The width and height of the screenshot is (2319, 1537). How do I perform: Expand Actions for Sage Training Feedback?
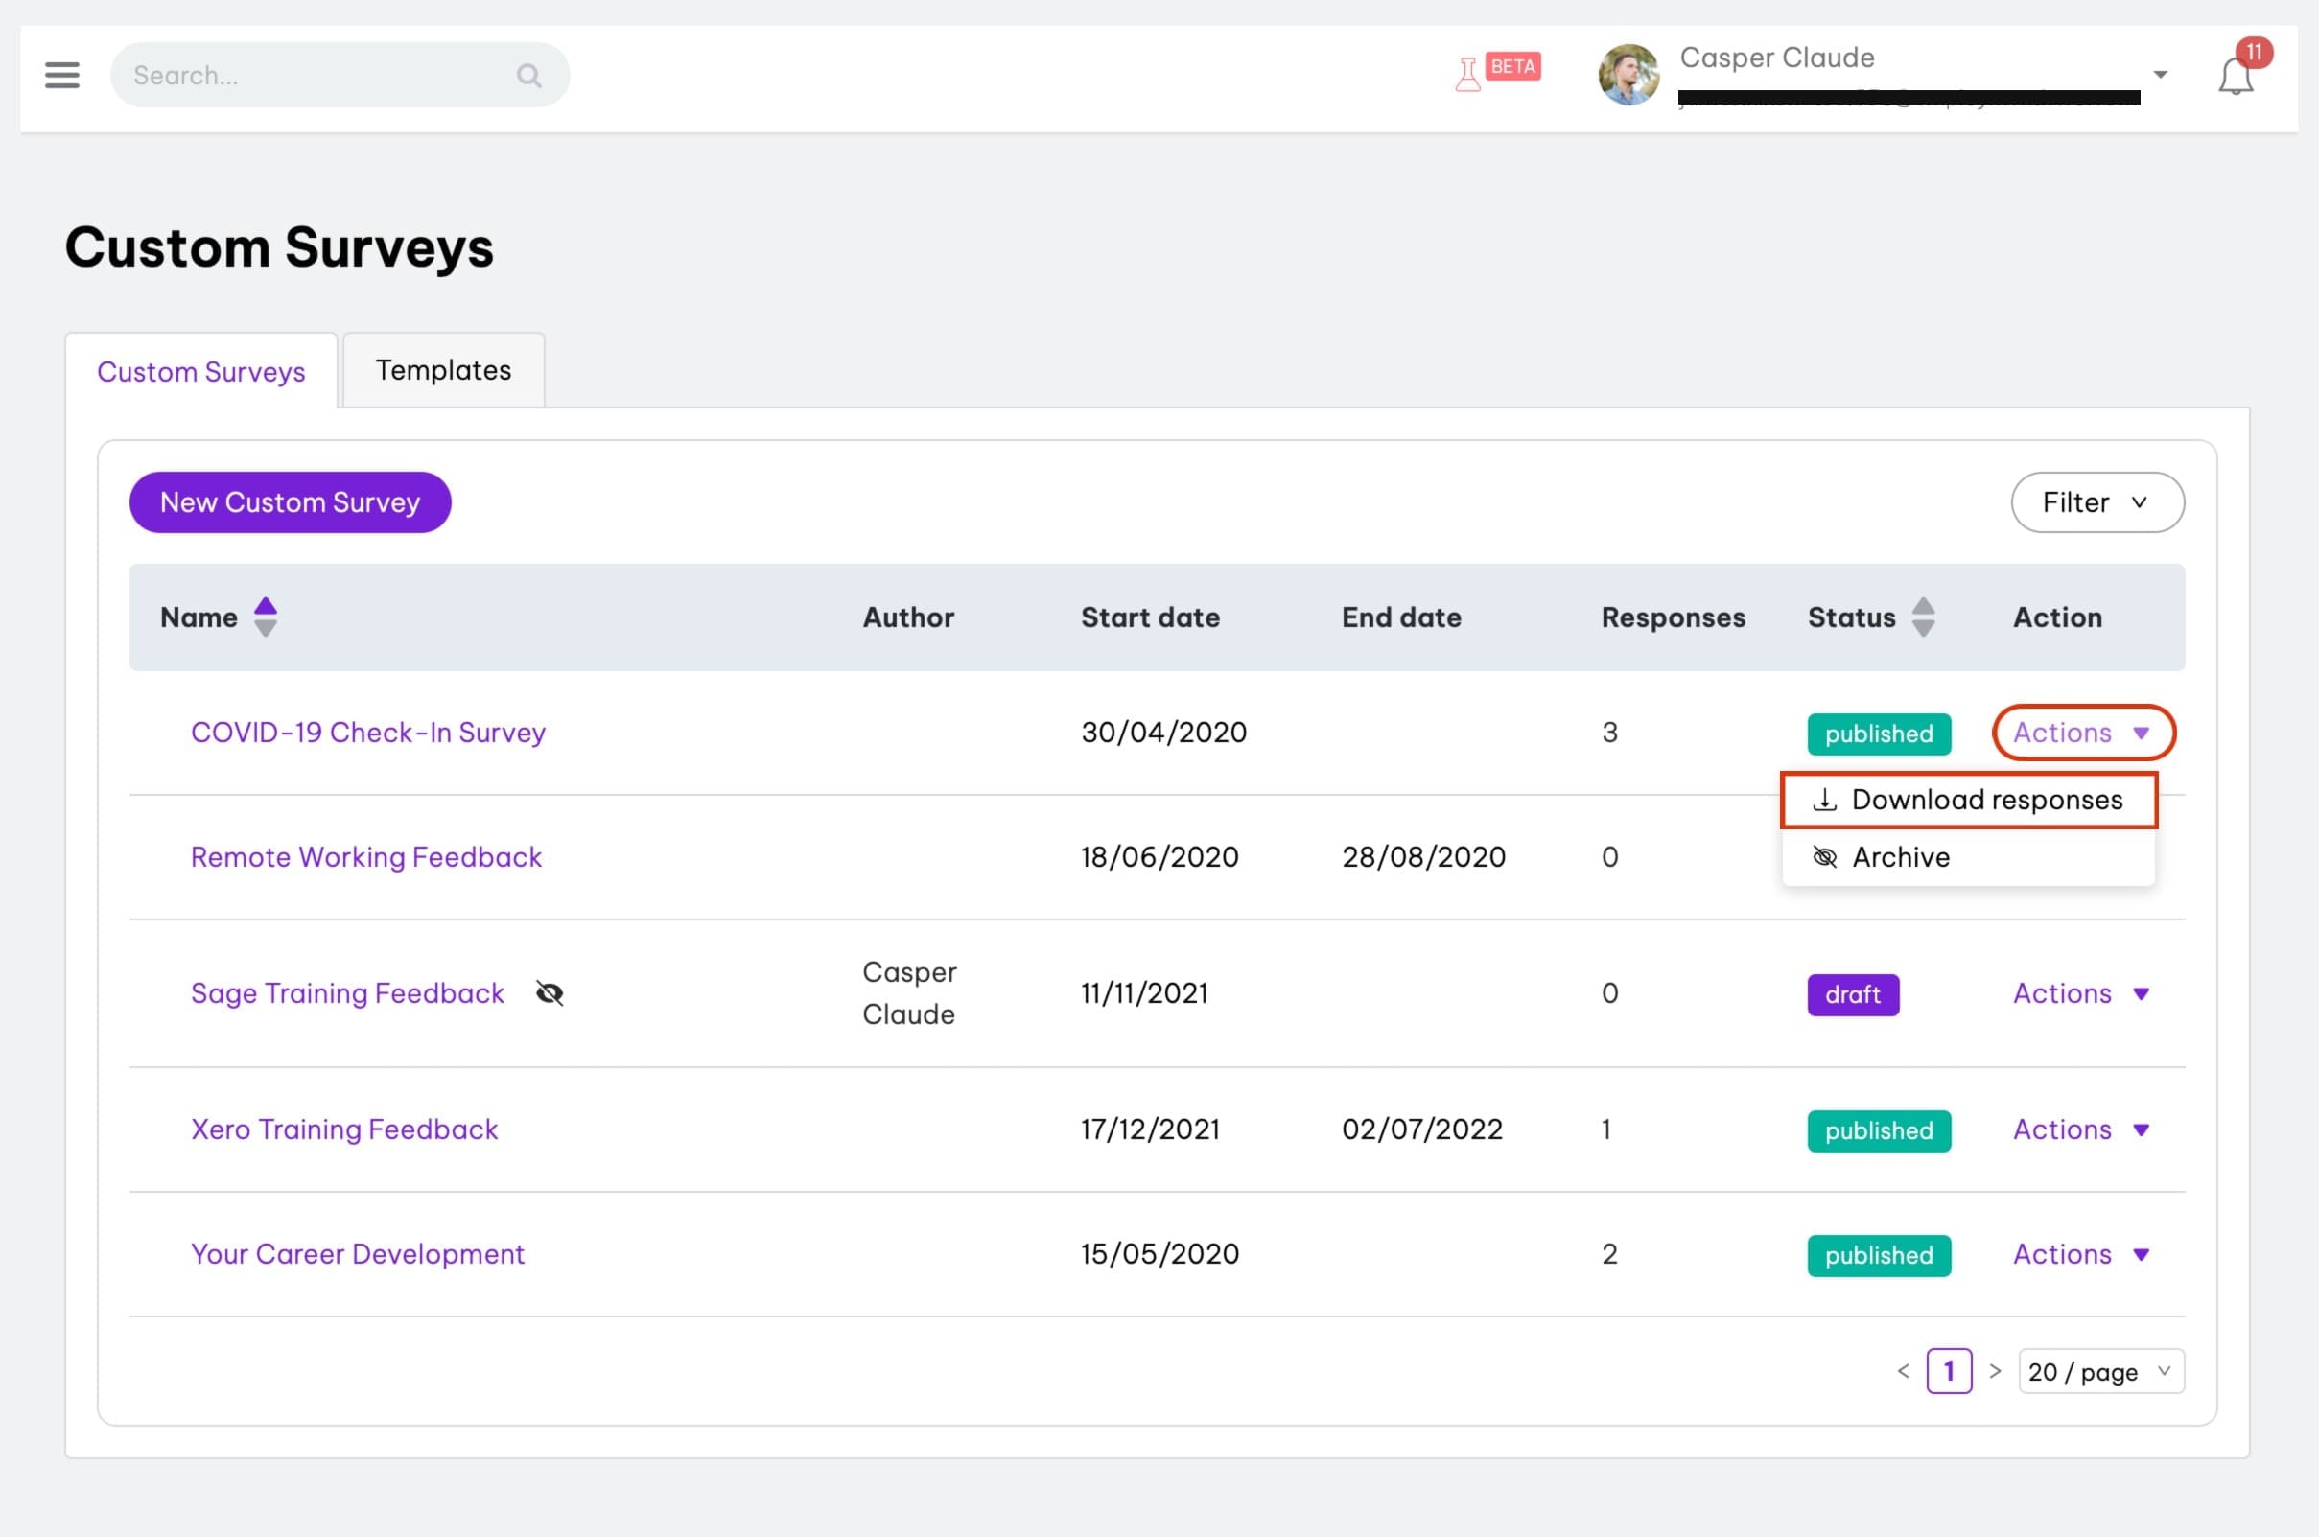pyautogui.click(x=2081, y=993)
